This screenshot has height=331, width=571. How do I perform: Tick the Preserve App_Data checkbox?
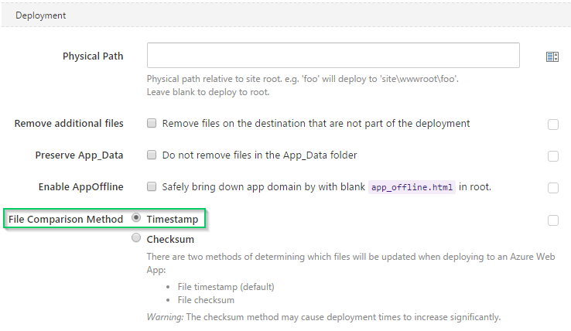tap(152, 155)
